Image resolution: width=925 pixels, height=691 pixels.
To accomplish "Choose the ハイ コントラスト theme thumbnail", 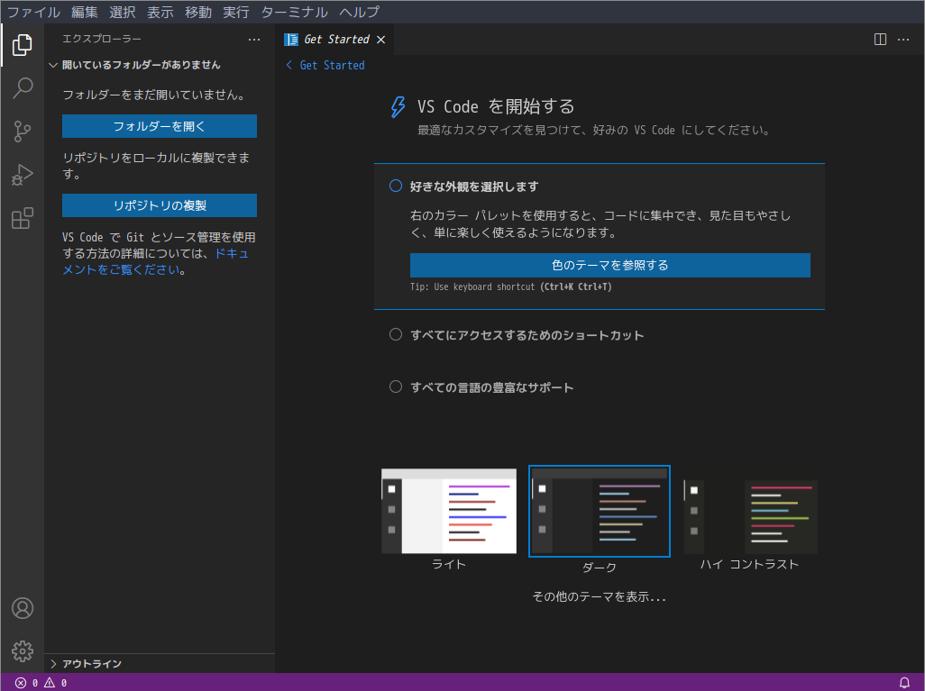I will 750,514.
